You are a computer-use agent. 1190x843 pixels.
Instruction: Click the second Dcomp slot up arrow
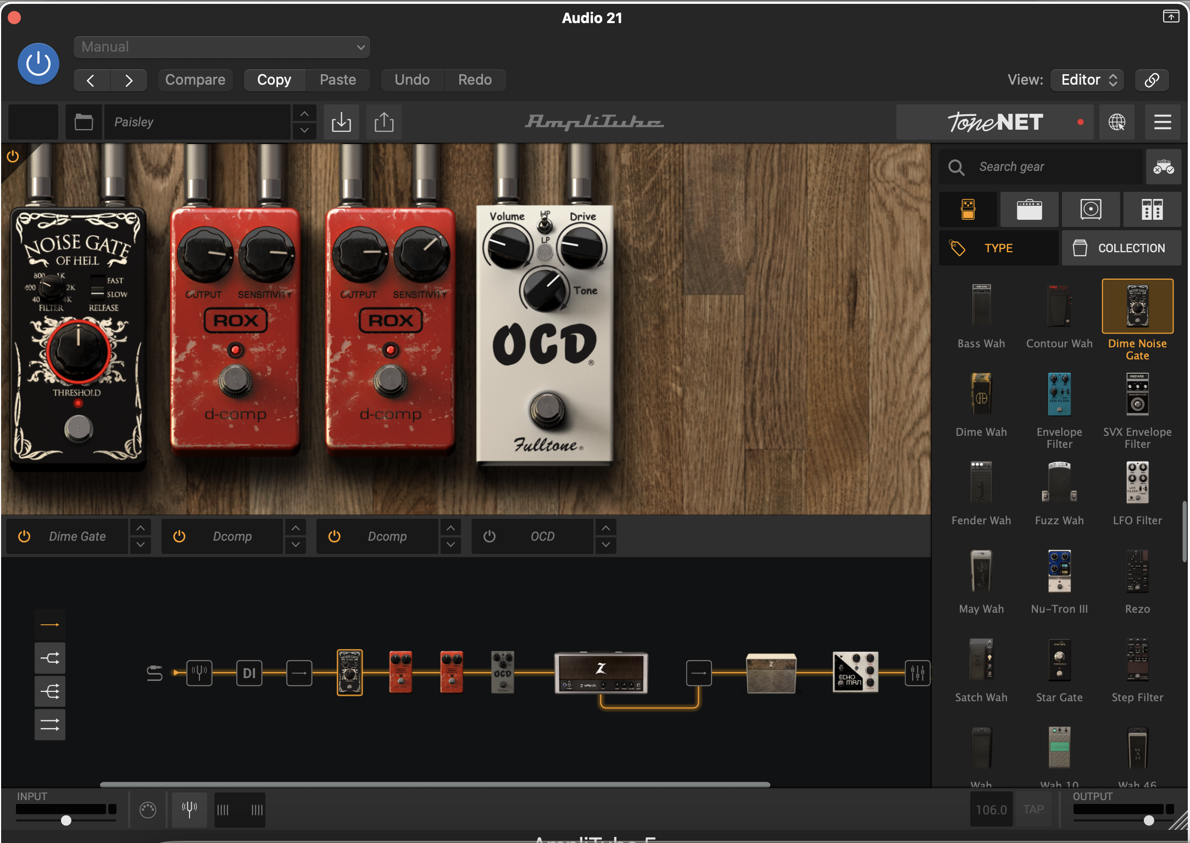coord(451,528)
